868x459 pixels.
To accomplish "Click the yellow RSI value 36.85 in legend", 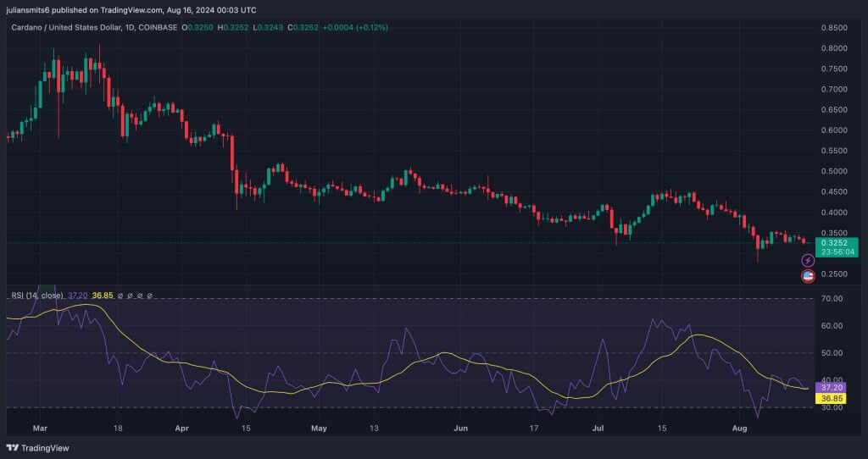I will [103, 296].
